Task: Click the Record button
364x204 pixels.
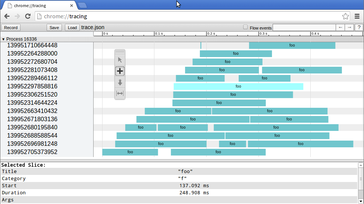Action: point(11,28)
